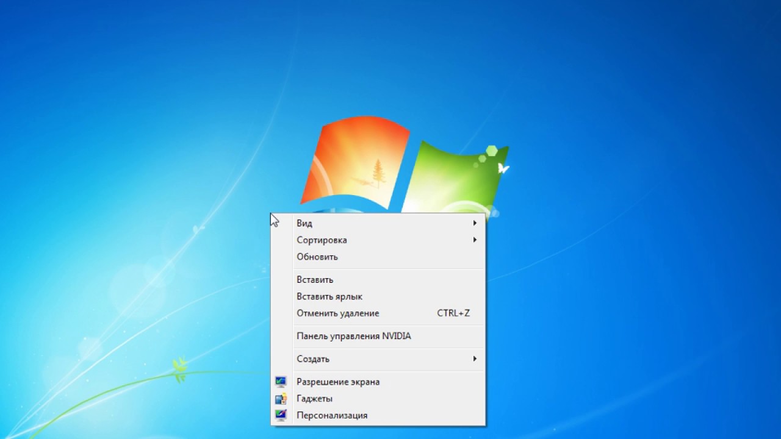
Task: Select Вставить ярлык in the menu
Action: pyautogui.click(x=378, y=296)
